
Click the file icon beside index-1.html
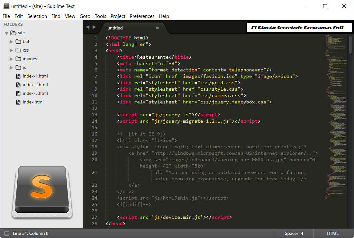pyautogui.click(x=18, y=76)
